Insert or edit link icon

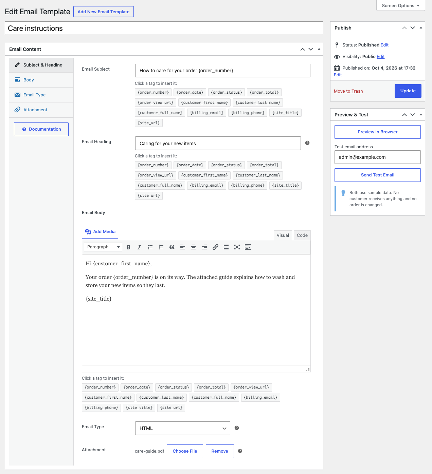point(215,247)
